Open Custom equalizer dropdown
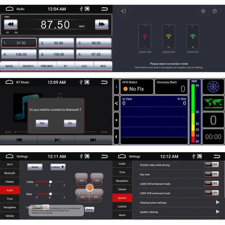This screenshot has height=225, width=225. 58,167
